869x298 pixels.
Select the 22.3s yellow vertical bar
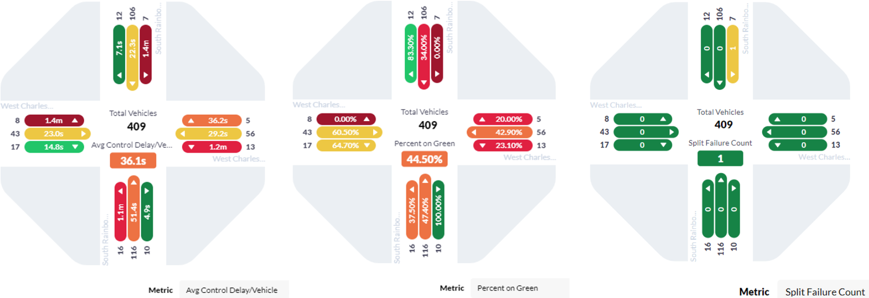pyautogui.click(x=132, y=58)
